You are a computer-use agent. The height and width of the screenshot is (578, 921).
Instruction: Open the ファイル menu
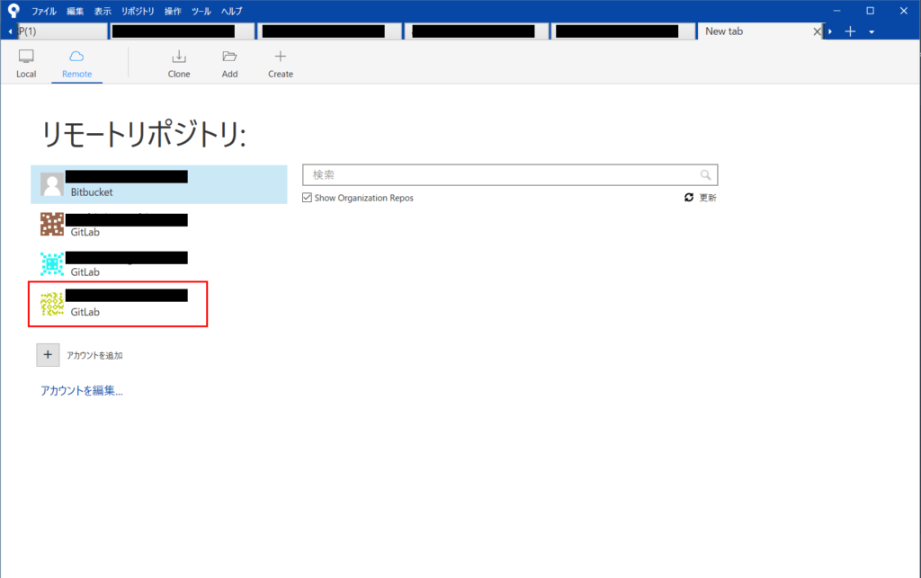tap(43, 11)
